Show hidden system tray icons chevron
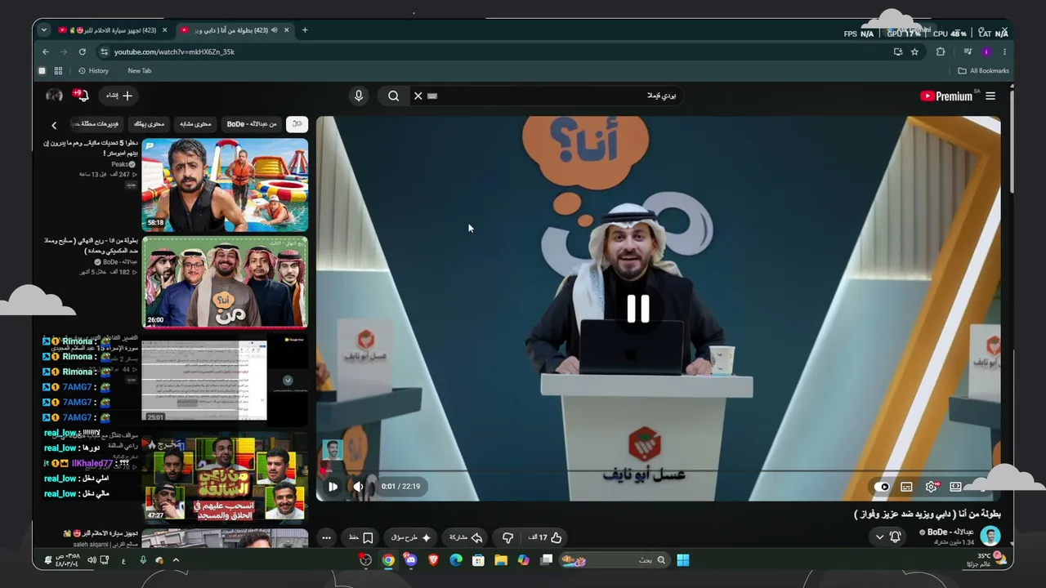 (x=176, y=560)
